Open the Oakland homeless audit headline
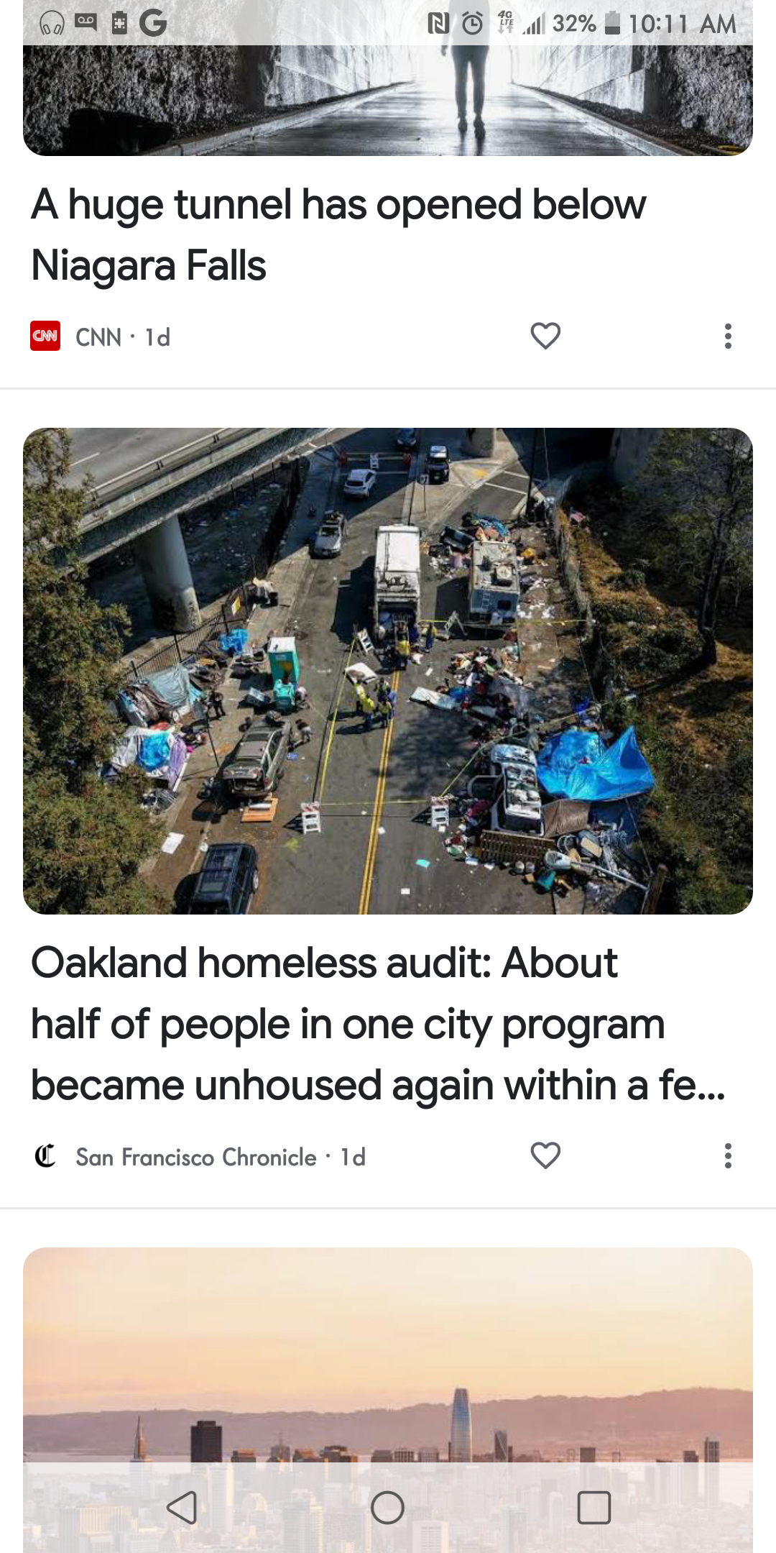776x1553 pixels. [x=379, y=1023]
